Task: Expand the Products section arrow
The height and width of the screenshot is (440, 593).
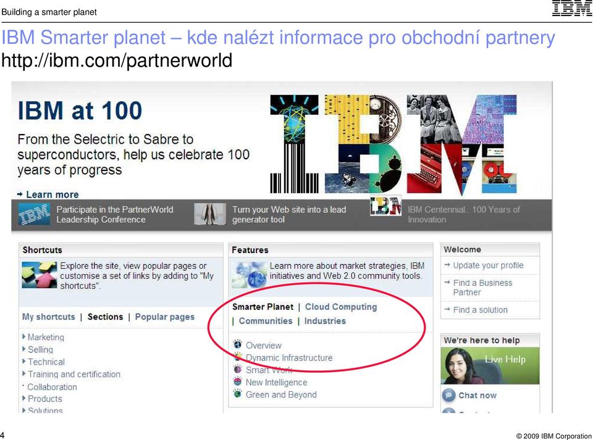Action: coord(24,399)
